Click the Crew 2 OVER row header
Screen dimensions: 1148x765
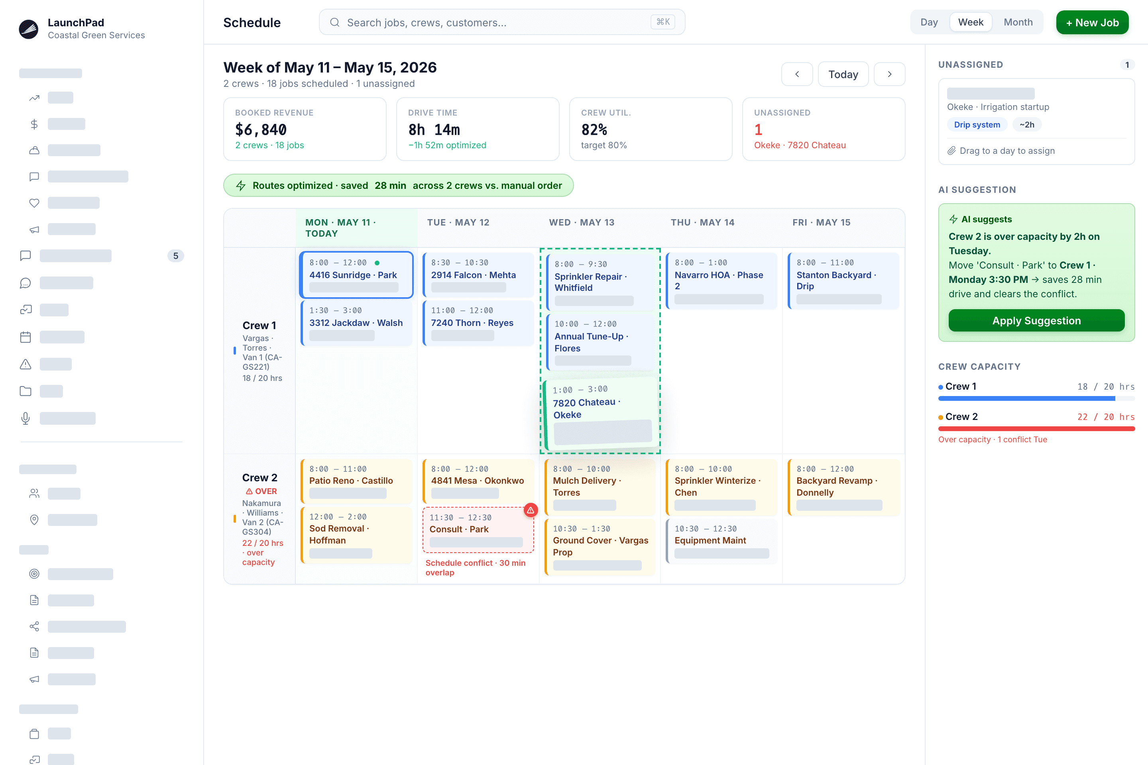259,519
